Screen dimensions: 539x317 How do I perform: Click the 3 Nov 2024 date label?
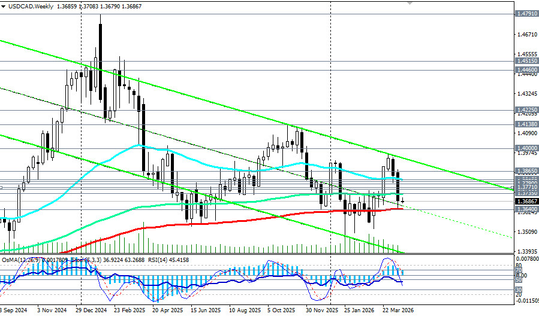52,310
